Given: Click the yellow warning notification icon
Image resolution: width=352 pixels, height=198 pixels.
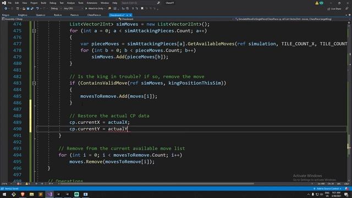Looking at the screenshot, I should (x=317, y=3).
